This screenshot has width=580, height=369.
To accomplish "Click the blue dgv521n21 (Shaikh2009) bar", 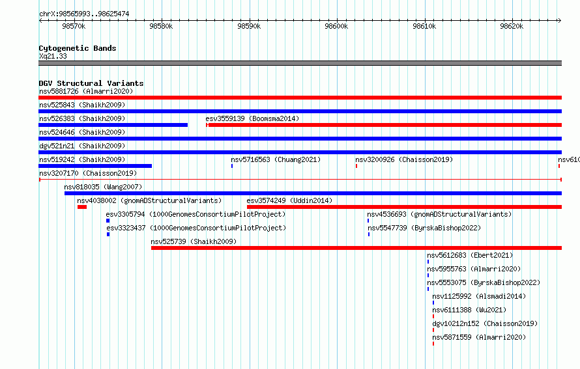I will [x=300, y=152].
